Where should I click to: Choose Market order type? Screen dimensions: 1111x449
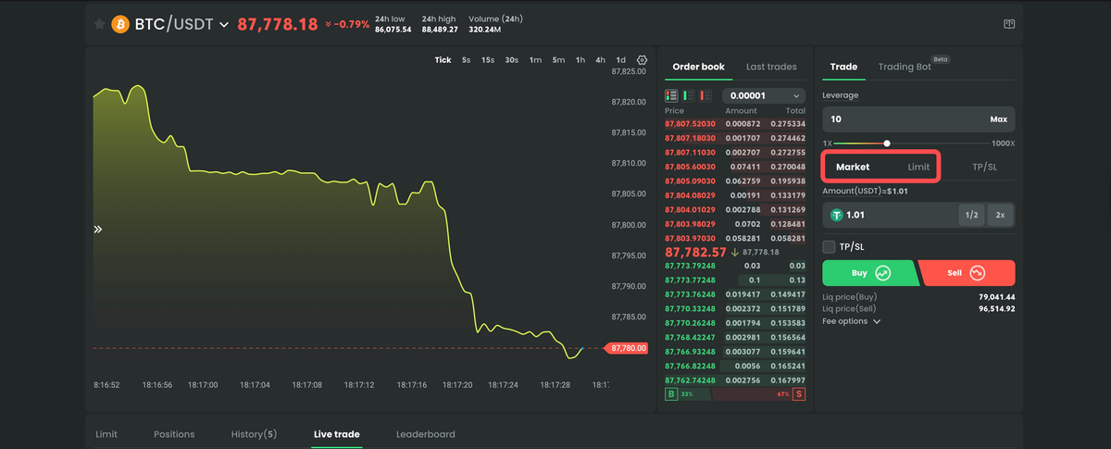coord(853,167)
